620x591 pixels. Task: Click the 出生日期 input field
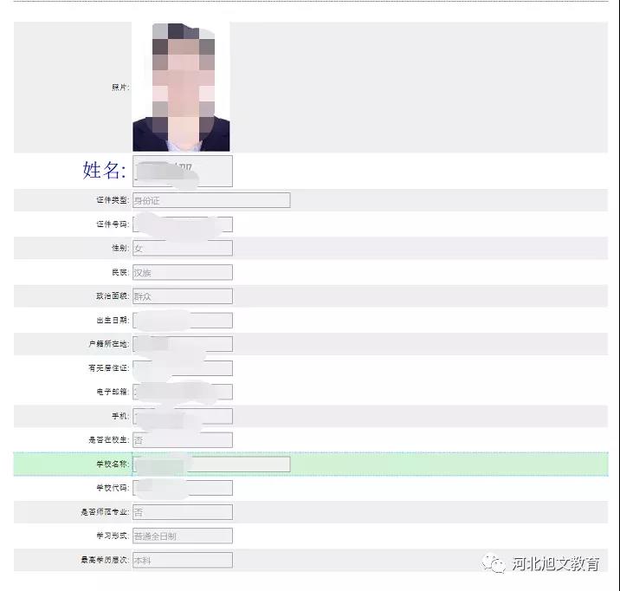[x=183, y=320]
